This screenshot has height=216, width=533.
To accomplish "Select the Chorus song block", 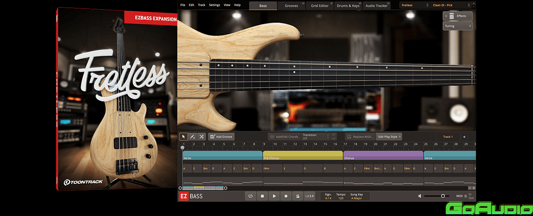I will pyautogui.click(x=383, y=155).
